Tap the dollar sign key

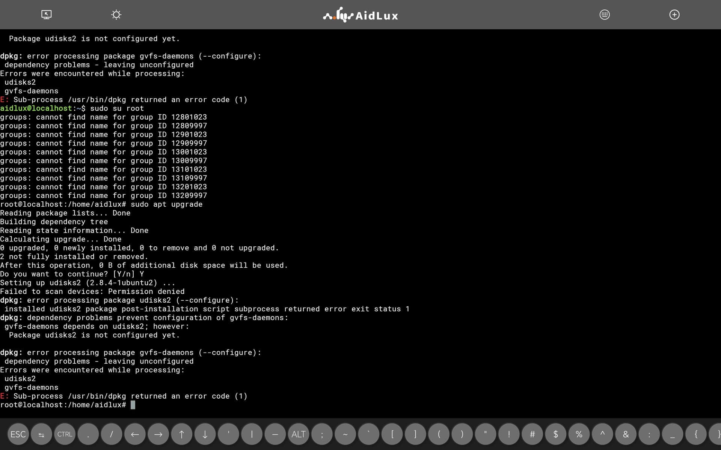click(x=556, y=434)
